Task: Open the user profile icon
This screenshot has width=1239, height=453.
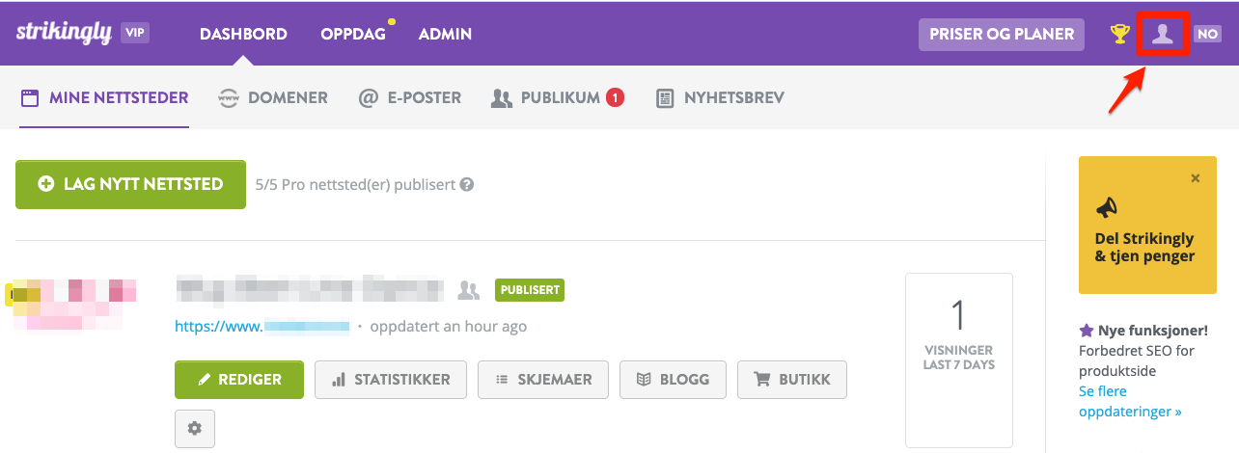Action: click(1163, 34)
